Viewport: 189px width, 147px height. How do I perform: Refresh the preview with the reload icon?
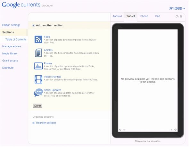(177, 16)
